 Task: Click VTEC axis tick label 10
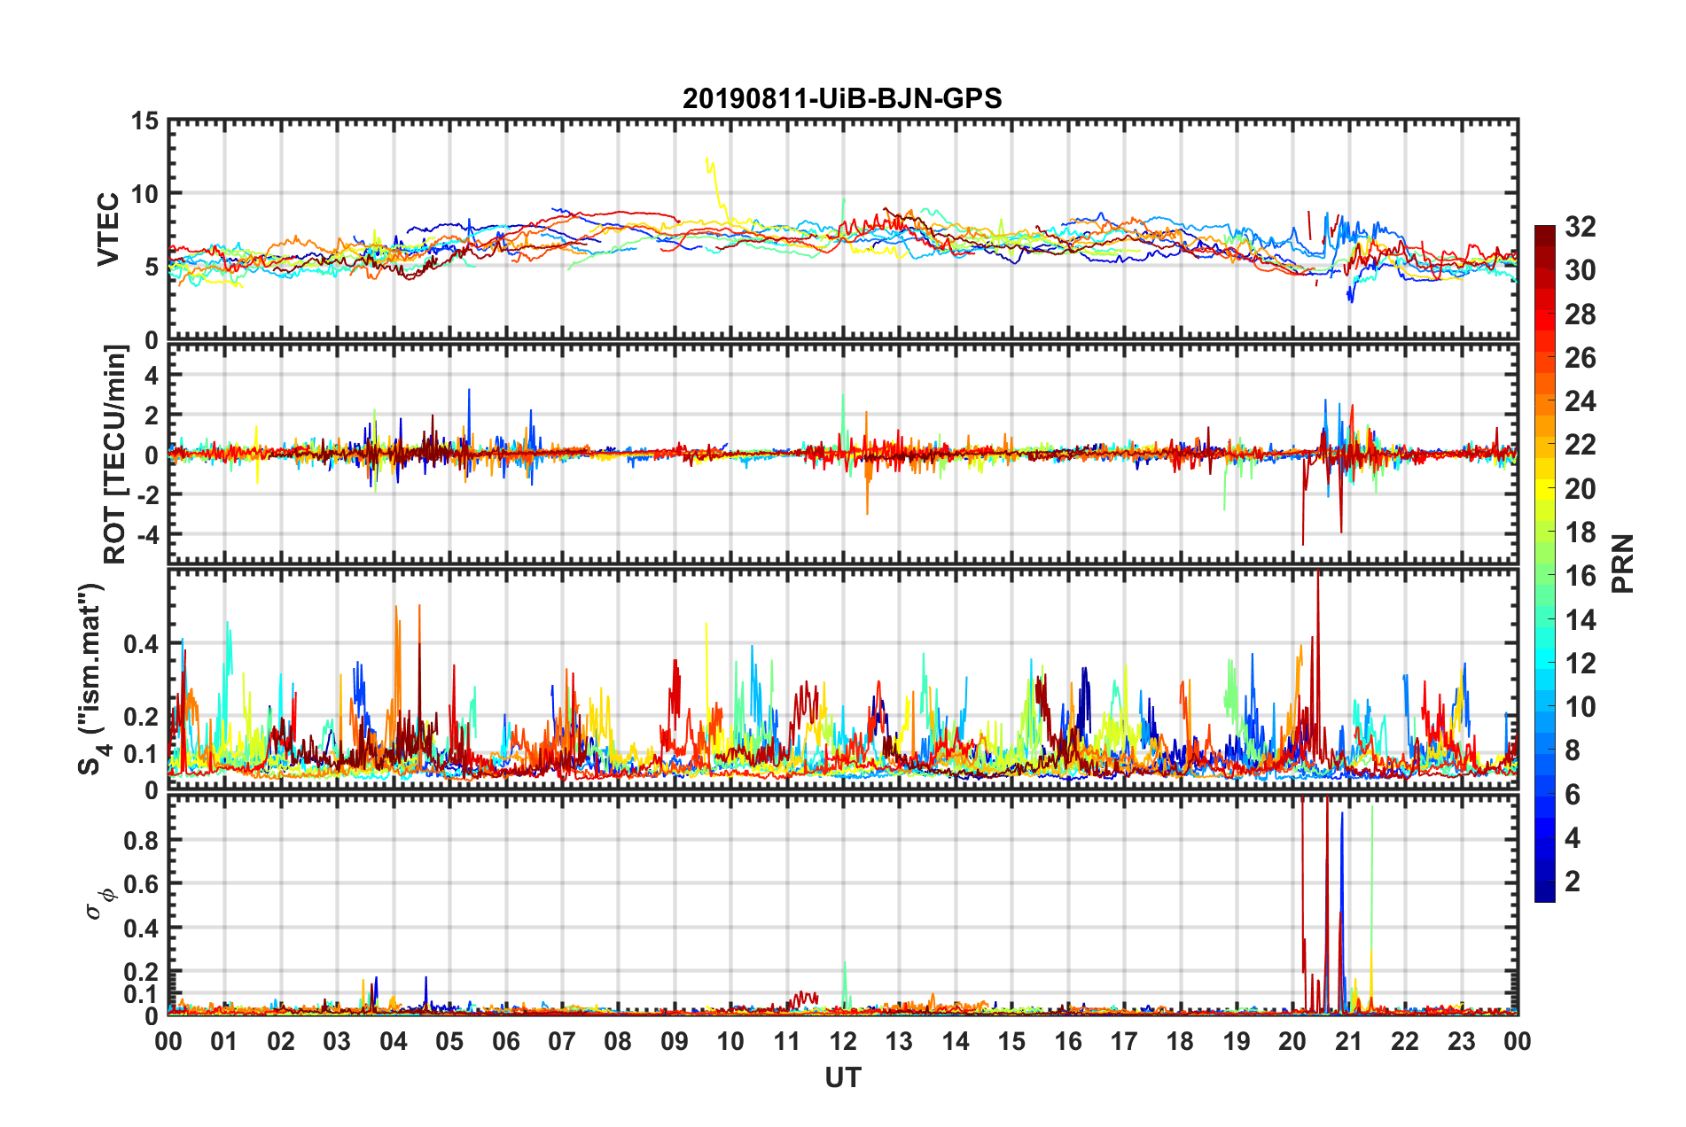coord(144,193)
